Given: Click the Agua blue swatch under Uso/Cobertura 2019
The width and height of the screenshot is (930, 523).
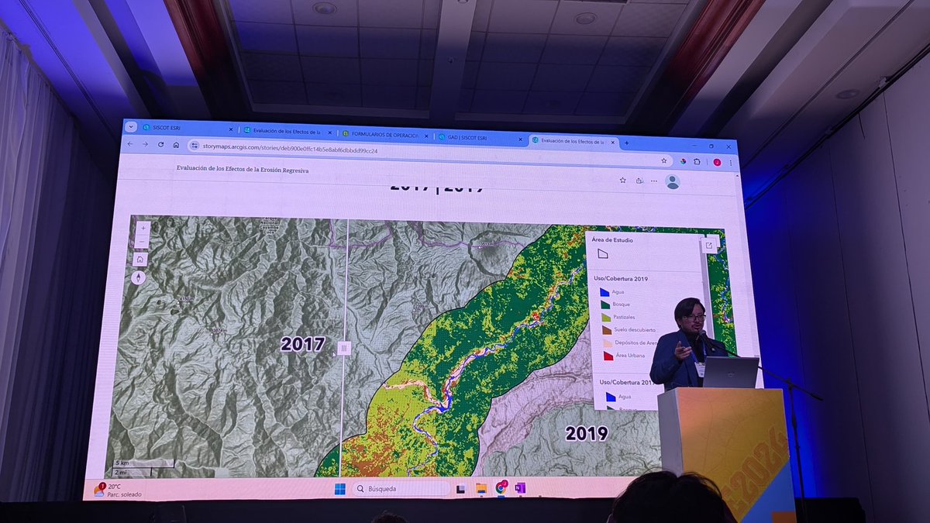Looking at the screenshot, I should point(604,292).
